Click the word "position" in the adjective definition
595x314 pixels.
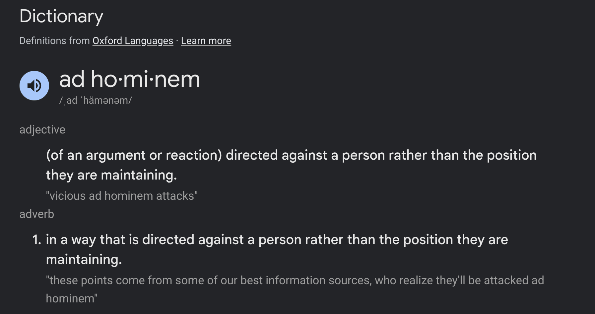tap(512, 155)
